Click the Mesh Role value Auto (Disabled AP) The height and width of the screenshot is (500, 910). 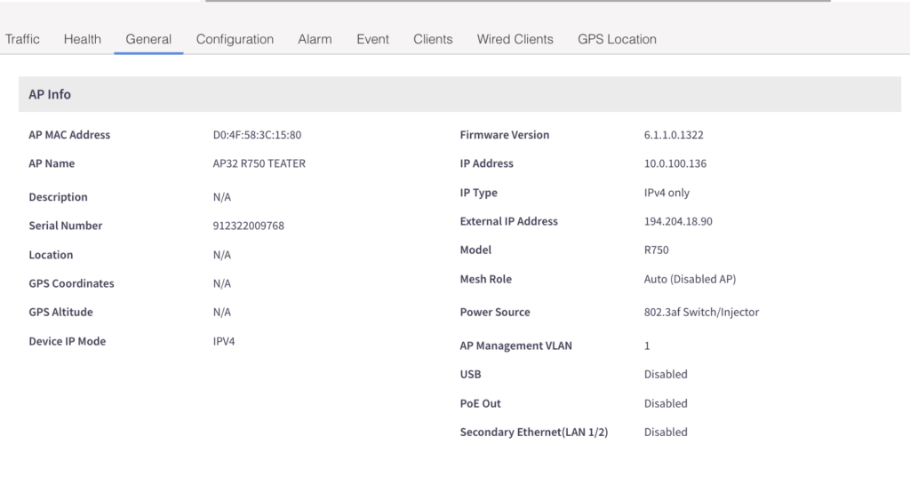[x=690, y=279]
